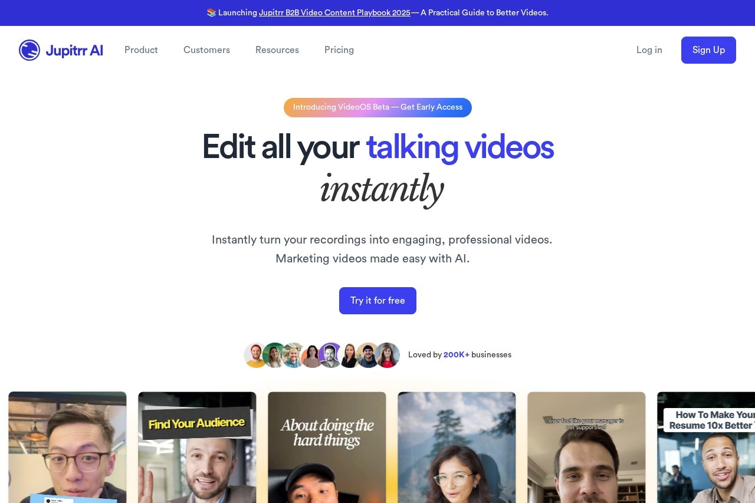Click the last red-shirt woman avatar

388,355
